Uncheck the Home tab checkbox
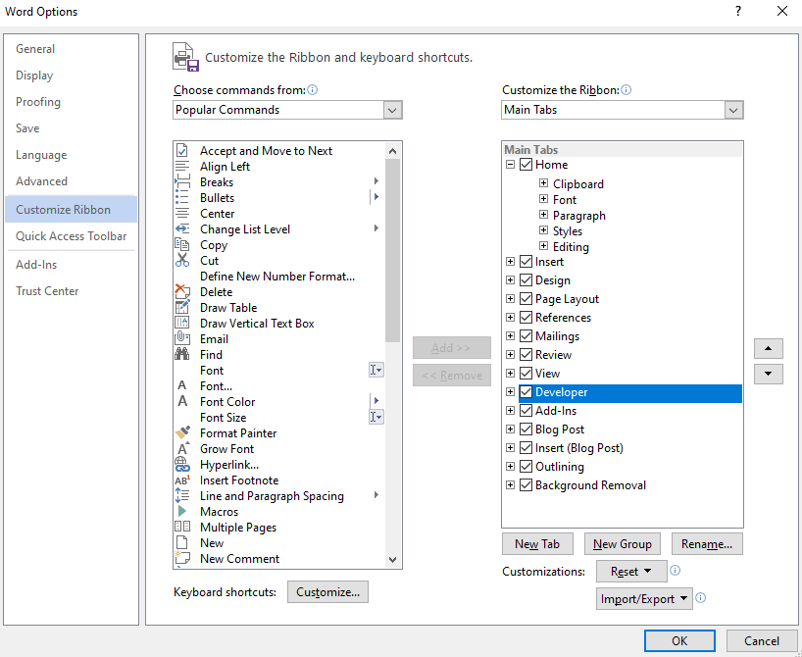The height and width of the screenshot is (657, 802). point(526,165)
